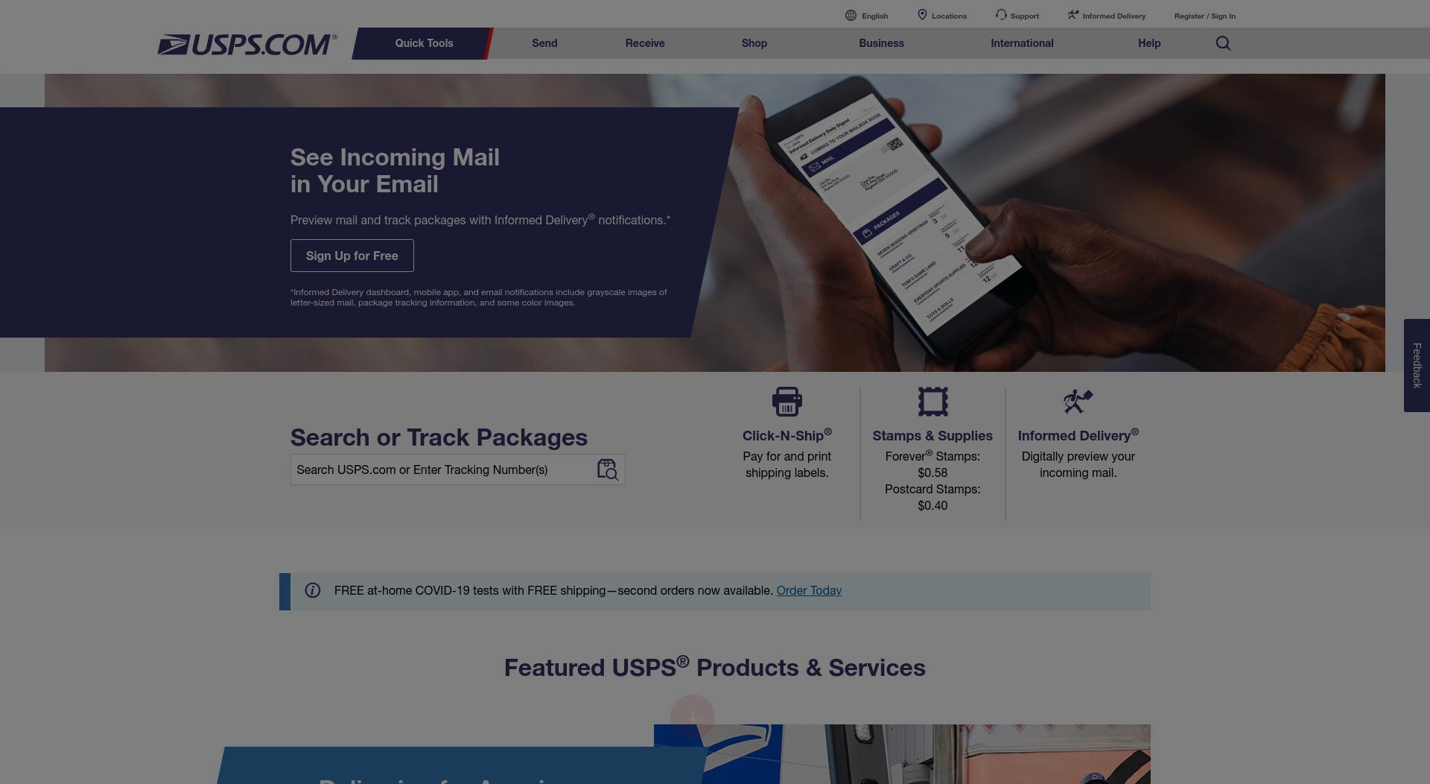Click the 'Pay for and print shipping labels.' text
The height and width of the screenshot is (784, 1430).
tap(786, 464)
